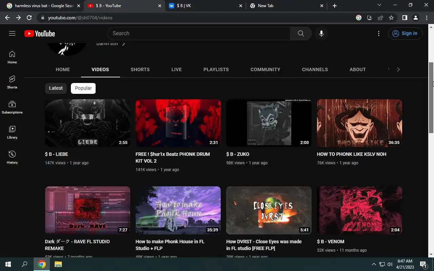434x271 pixels.
Task: Activate voice search microphone
Action: pos(321,34)
